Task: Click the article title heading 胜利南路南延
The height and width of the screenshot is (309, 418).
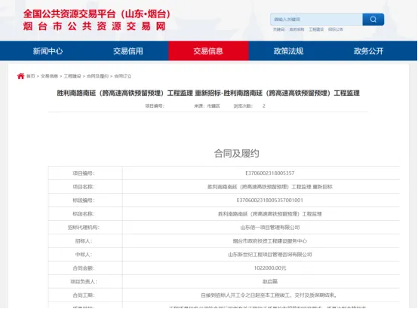Action: (x=208, y=93)
